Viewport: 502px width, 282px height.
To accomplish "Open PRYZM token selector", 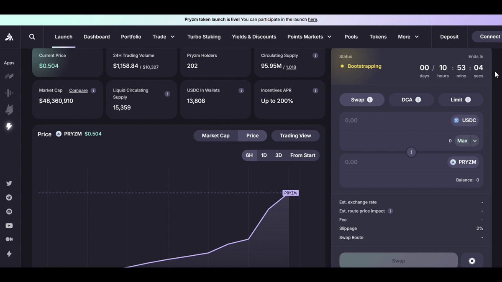I will tap(463, 162).
